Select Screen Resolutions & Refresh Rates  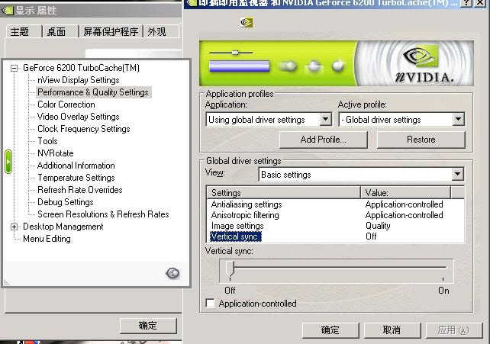click(x=103, y=214)
